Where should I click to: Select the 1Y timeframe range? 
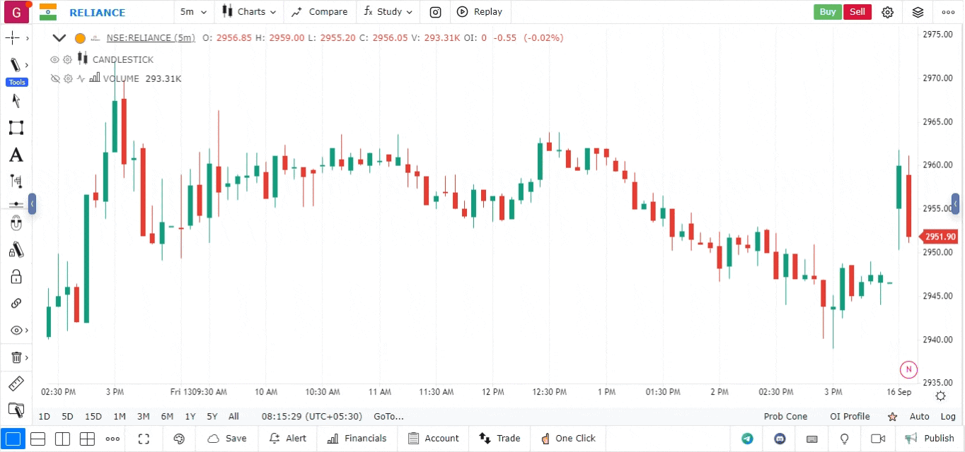(190, 417)
